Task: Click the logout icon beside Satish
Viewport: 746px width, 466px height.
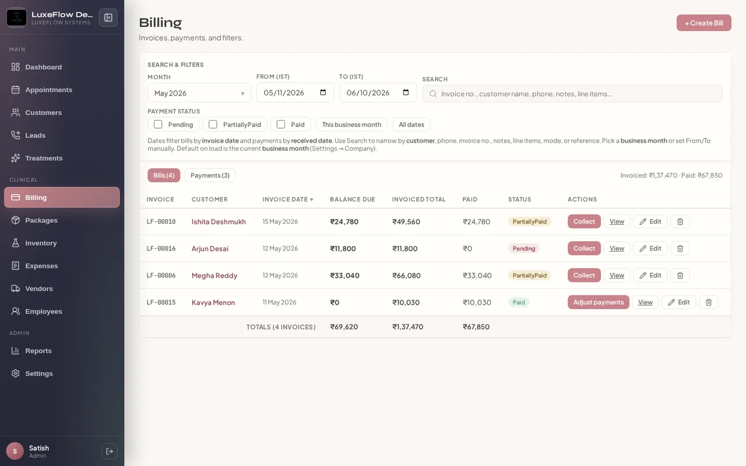Action: coord(110,451)
